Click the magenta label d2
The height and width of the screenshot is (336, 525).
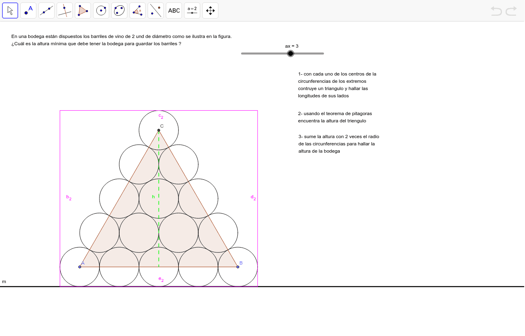pyautogui.click(x=253, y=197)
